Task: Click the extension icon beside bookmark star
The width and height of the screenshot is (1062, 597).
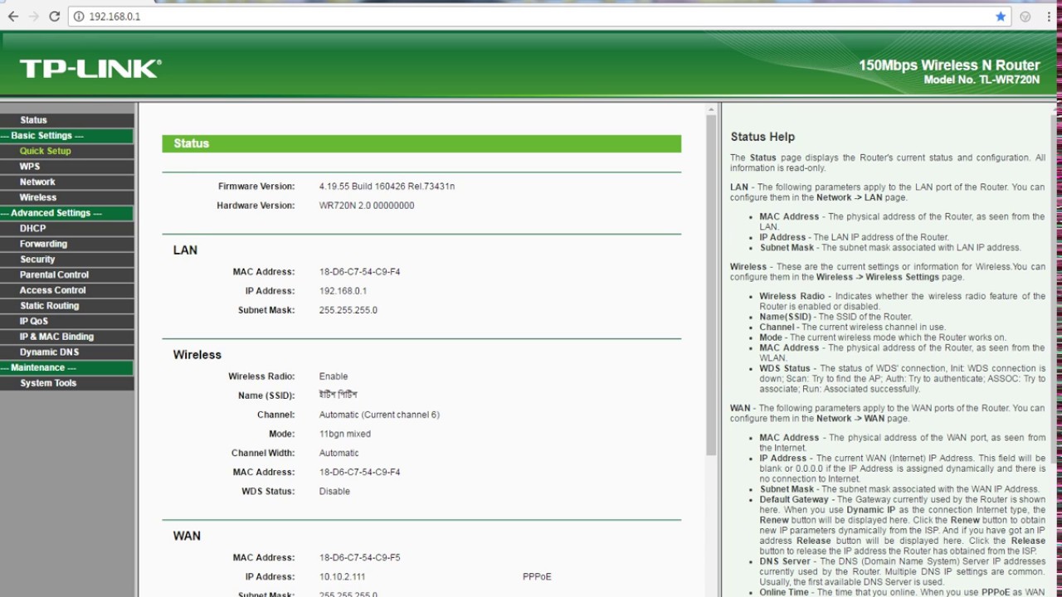Action: pyautogui.click(x=1025, y=17)
